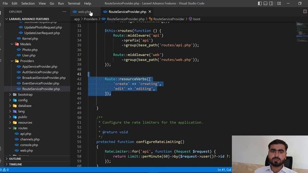308x173 pixels.
Task: Click the database folder icon
Action: (x=15, y=106)
